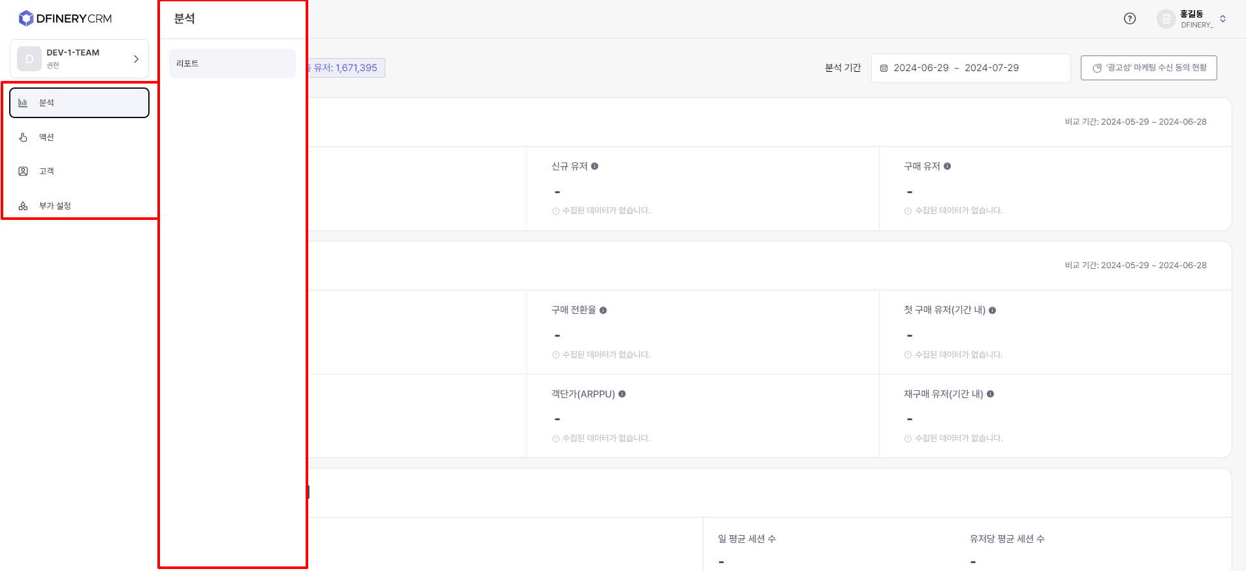Open the help question mark icon
The image size is (1246, 571).
[1130, 18]
